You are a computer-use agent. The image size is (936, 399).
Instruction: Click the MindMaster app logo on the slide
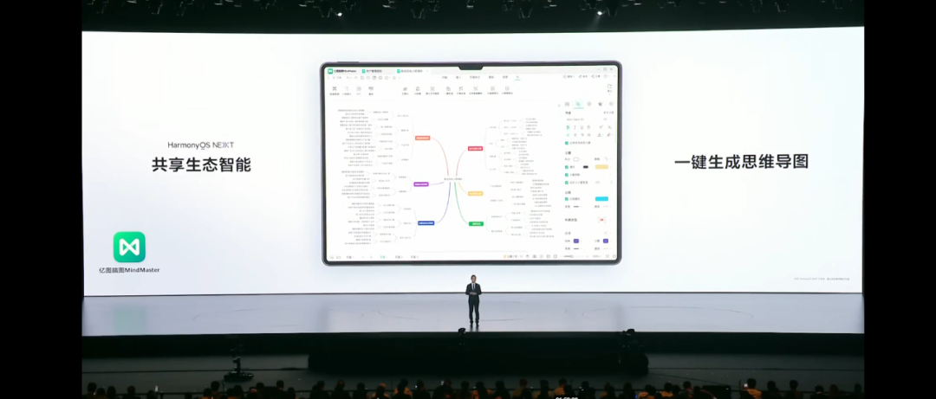(x=128, y=248)
